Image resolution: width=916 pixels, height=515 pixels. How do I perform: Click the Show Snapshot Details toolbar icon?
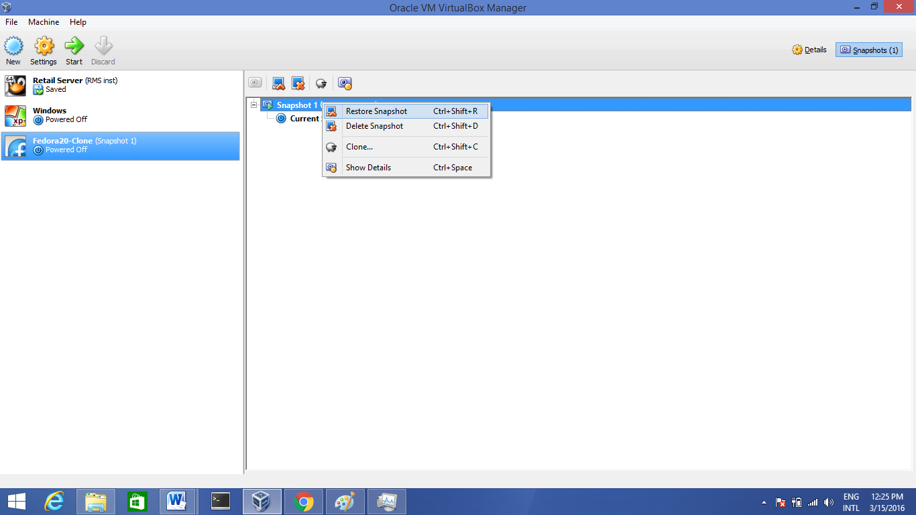pyautogui.click(x=345, y=83)
